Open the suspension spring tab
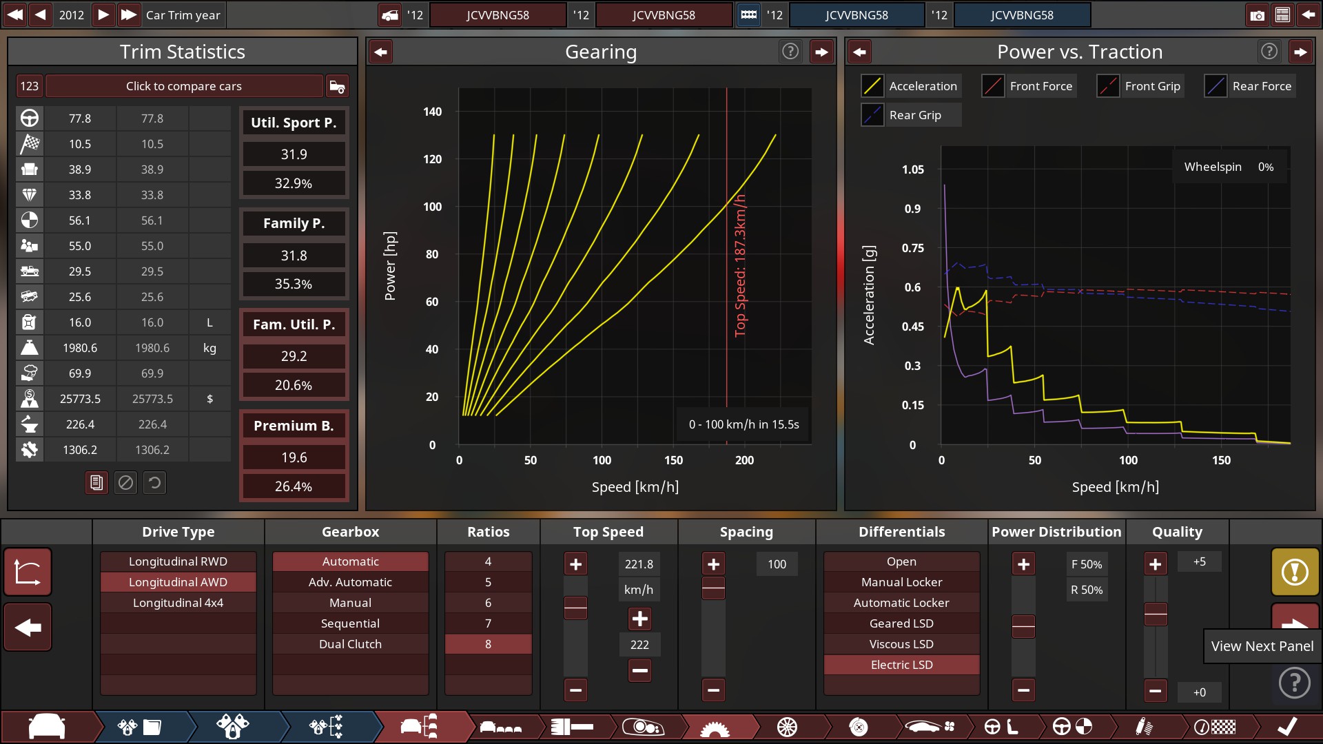Image resolution: width=1323 pixels, height=744 pixels. [1145, 727]
